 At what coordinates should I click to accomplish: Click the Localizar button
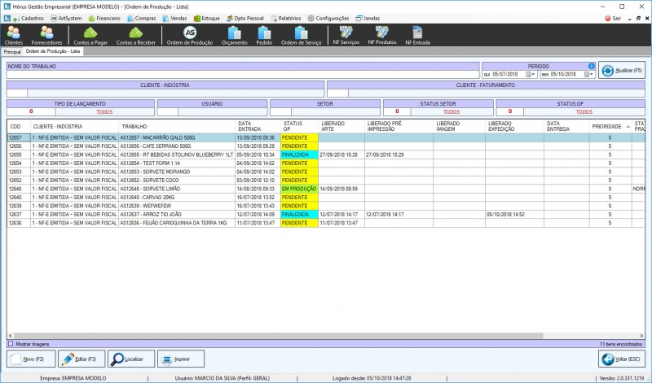point(131,359)
